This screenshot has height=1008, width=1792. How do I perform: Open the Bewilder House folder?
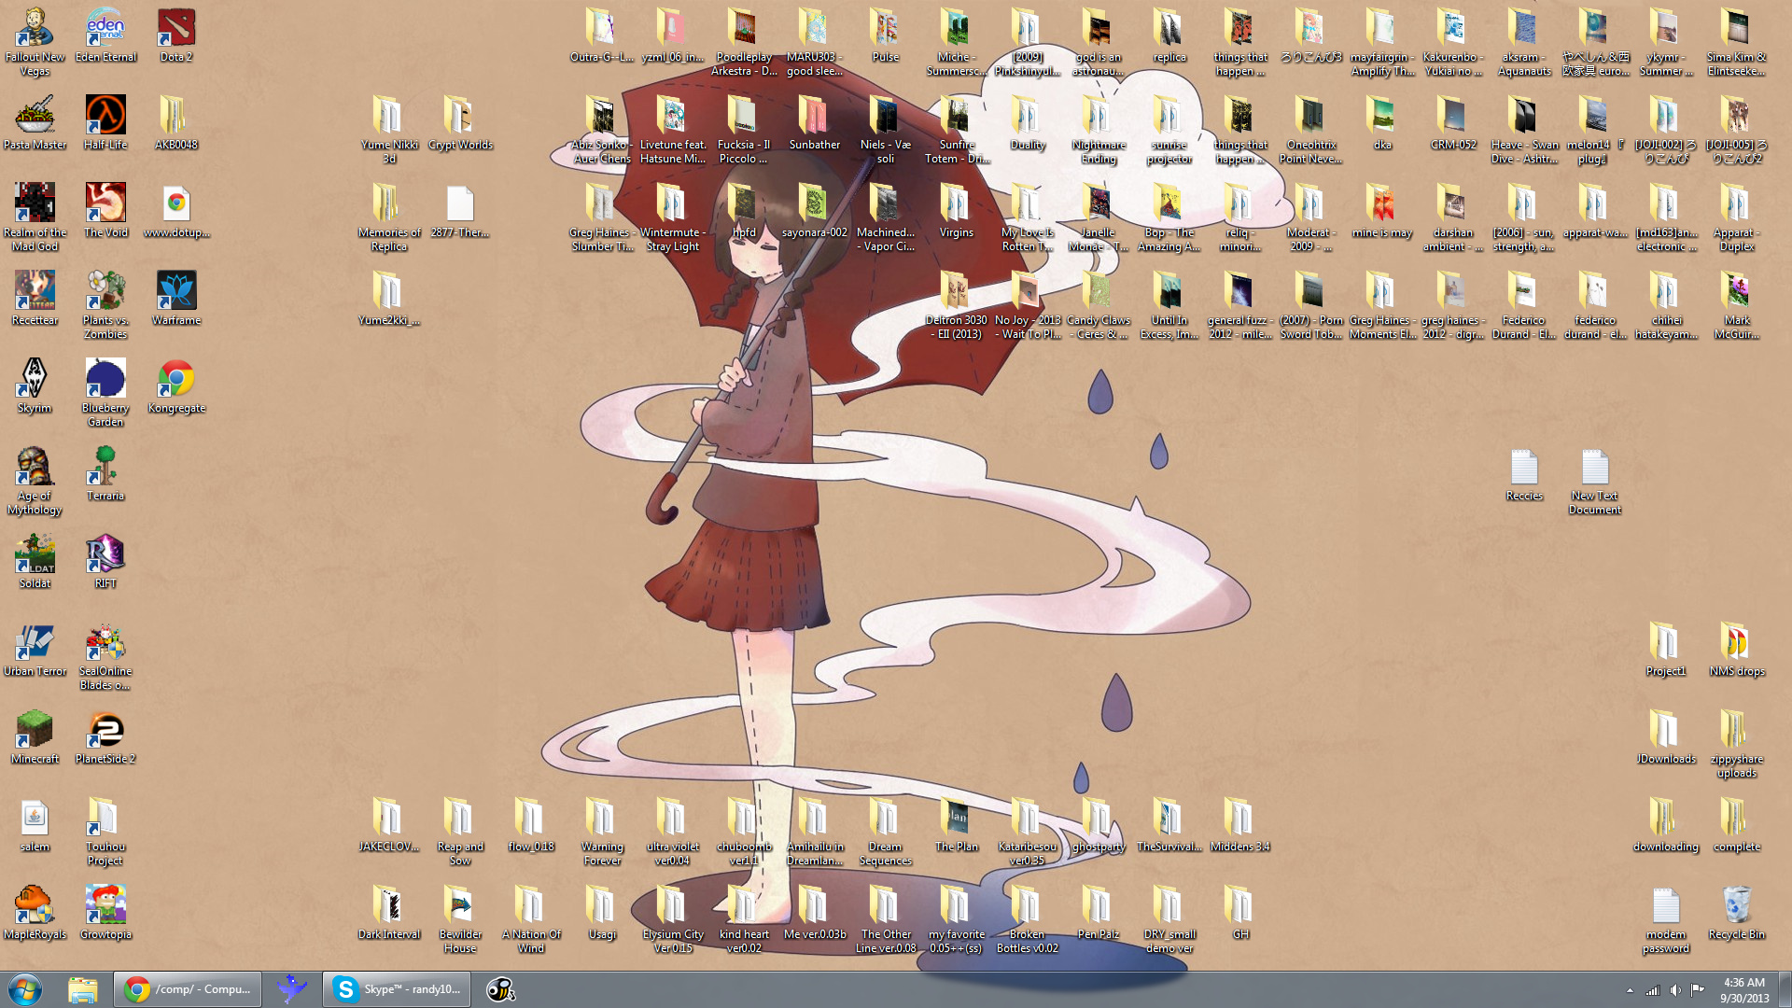tap(460, 919)
